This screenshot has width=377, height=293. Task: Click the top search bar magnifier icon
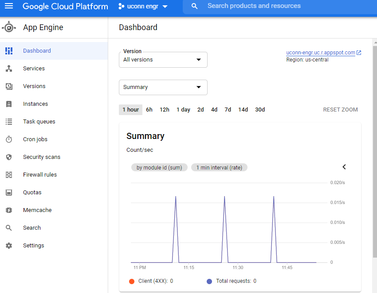195,6
